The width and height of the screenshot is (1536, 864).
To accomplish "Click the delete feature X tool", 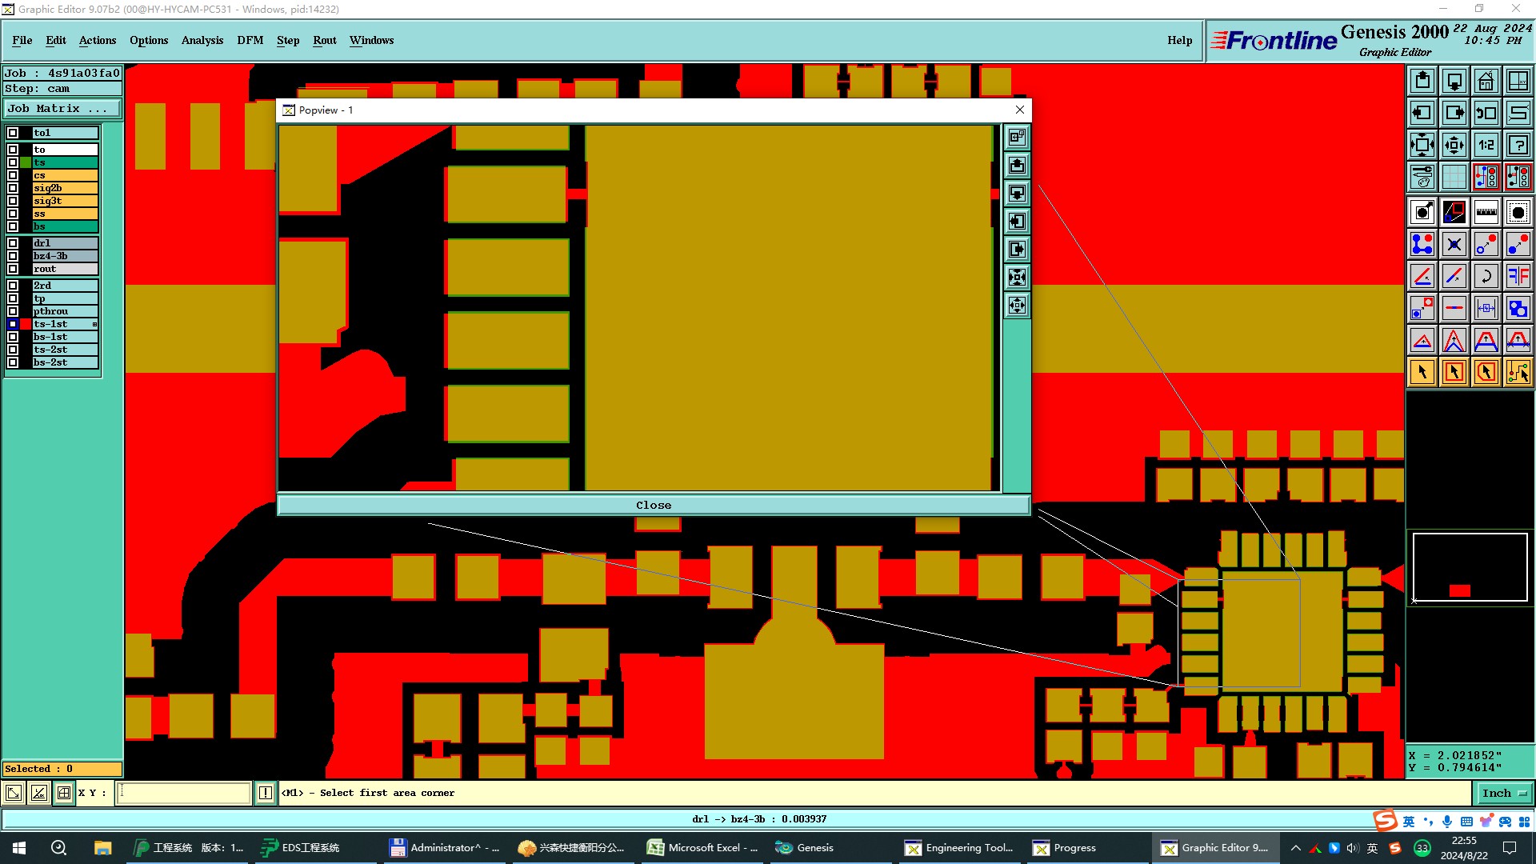I will point(1454,244).
